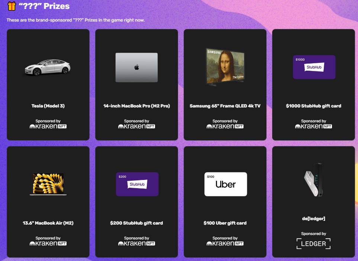Image resolution: width=358 pixels, height=261 pixels.
Task: Click the $100 Uber gift card image
Action: (x=226, y=184)
